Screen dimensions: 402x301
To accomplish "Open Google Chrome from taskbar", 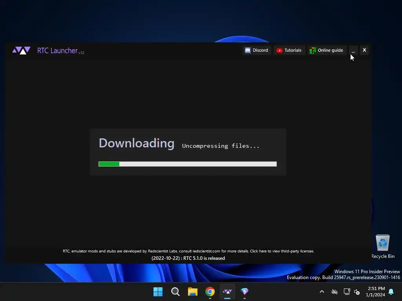I will click(x=210, y=292).
